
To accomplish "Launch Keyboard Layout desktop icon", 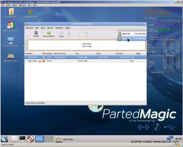I will [11, 27].
